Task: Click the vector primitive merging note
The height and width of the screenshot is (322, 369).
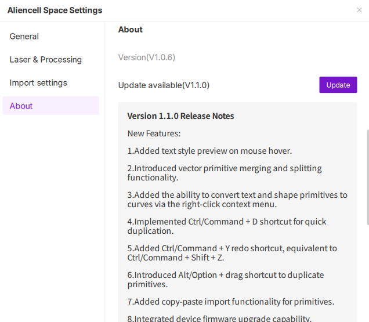Action: coord(224,173)
